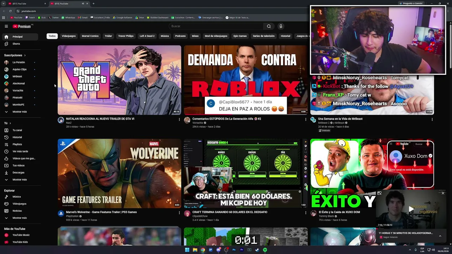This screenshot has width=452, height=254.
Task: Open the GTA VI reaction video thumbnail
Action: coord(119,80)
